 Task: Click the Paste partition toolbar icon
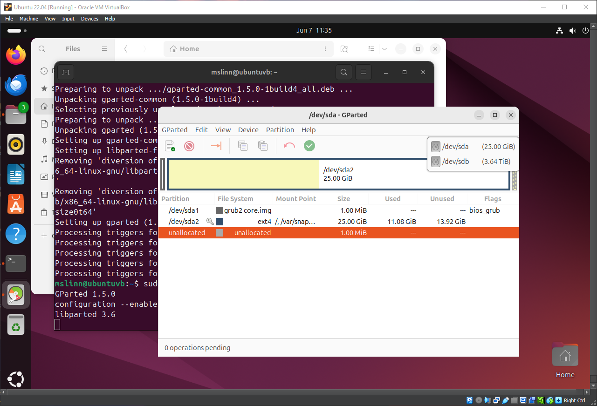tap(263, 146)
